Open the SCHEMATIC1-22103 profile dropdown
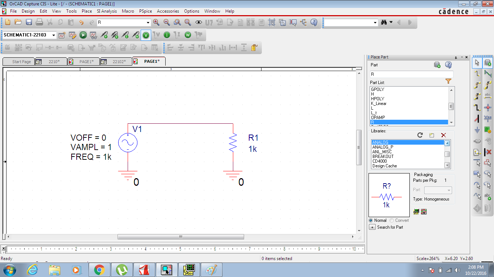Screen dimensions: 494x277 (54, 35)
